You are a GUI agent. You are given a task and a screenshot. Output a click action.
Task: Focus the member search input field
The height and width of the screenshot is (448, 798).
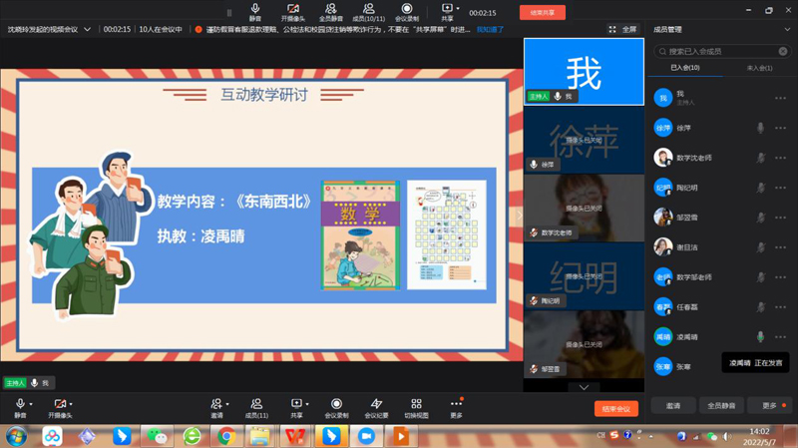[721, 51]
